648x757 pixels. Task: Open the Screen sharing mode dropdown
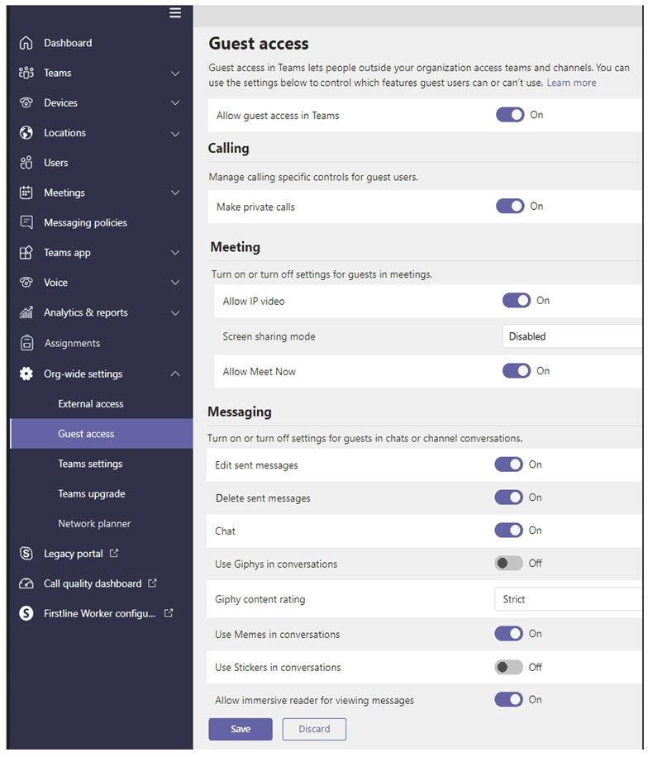click(x=572, y=336)
